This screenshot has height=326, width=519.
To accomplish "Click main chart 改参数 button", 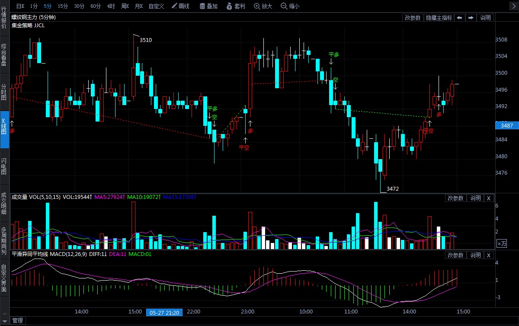I will [413, 18].
